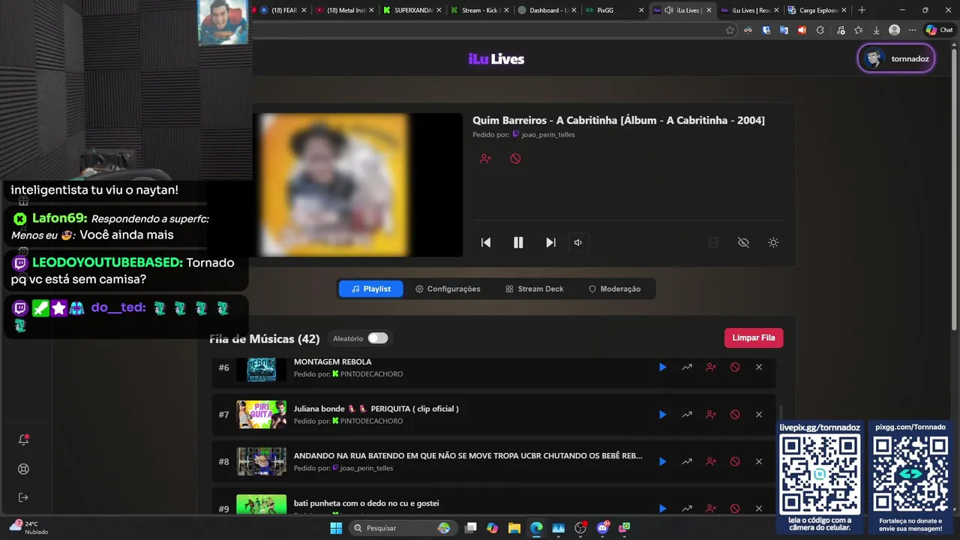Click requester name joao_perin_telles in player

[x=548, y=135]
